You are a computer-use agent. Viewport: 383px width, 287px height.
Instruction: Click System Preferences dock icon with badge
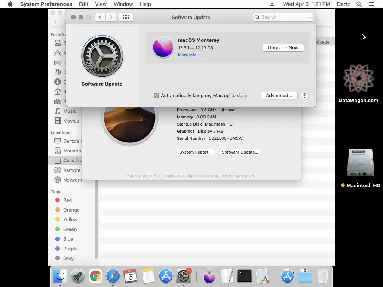[183, 276]
